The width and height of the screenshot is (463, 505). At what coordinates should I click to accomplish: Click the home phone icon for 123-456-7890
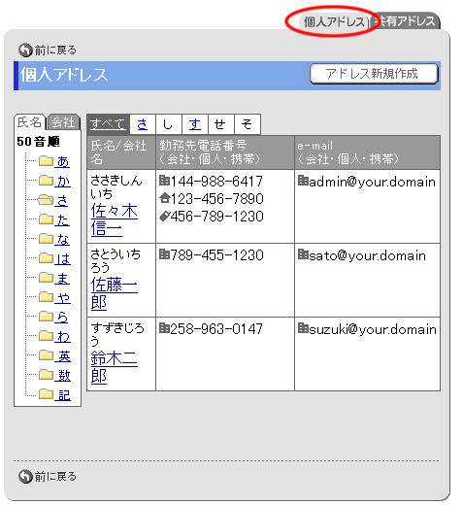[x=165, y=198]
